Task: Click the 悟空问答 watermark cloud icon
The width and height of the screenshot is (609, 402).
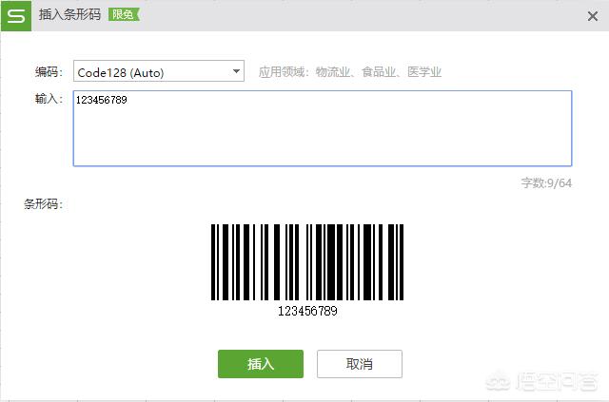Action: pos(499,382)
